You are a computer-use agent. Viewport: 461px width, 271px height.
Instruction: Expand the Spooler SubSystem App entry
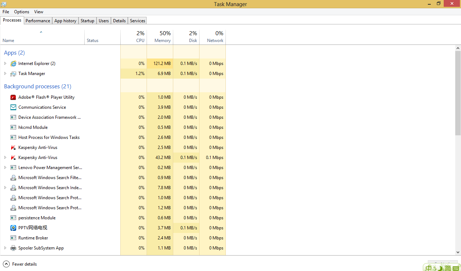click(x=5, y=248)
